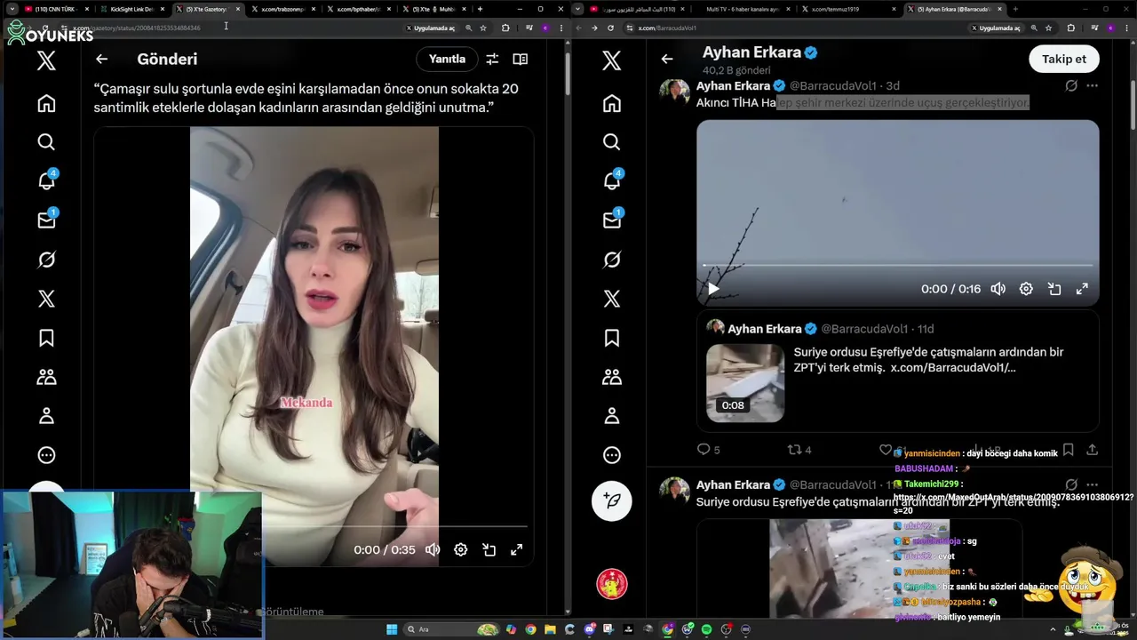Open Grok icon in left window sidebar

46,260
